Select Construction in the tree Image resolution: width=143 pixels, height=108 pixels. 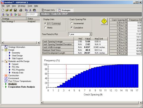click(14, 75)
